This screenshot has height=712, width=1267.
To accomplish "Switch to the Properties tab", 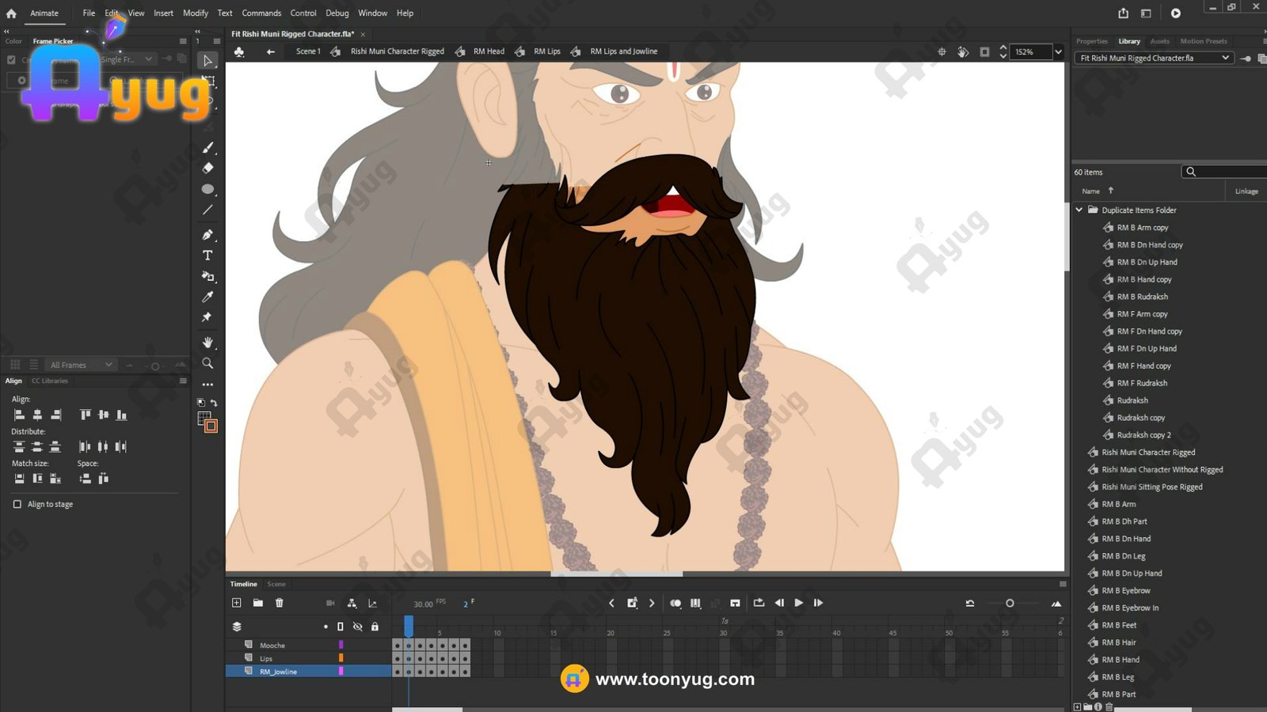I will 1091,41.
